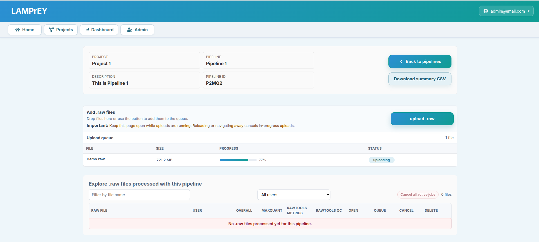
Task: Cancel all active jobs
Action: point(418,195)
